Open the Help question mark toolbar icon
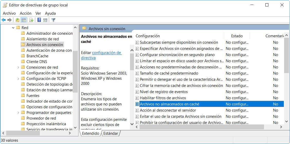This screenshot has width=290, height=144. [x=39, y=20]
